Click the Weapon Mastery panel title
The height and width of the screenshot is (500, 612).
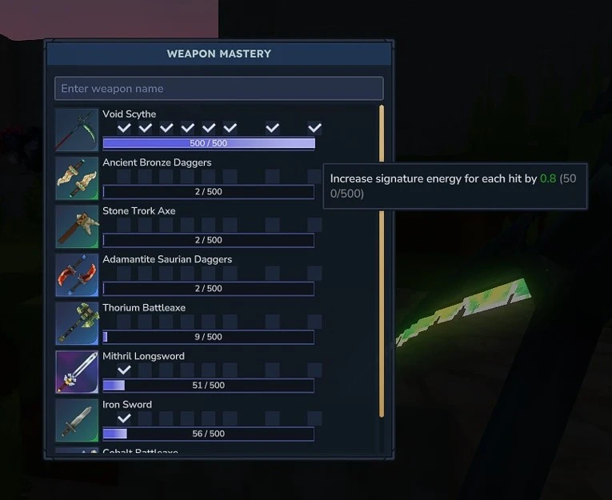point(219,54)
